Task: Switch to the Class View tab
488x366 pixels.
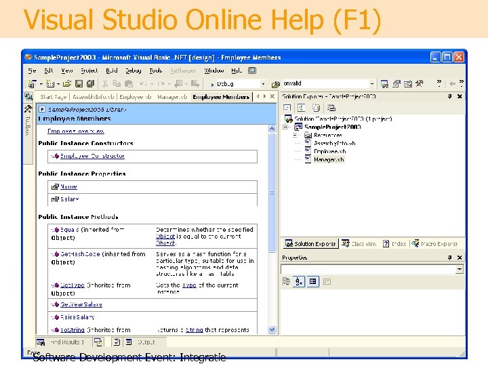Action: (359, 244)
